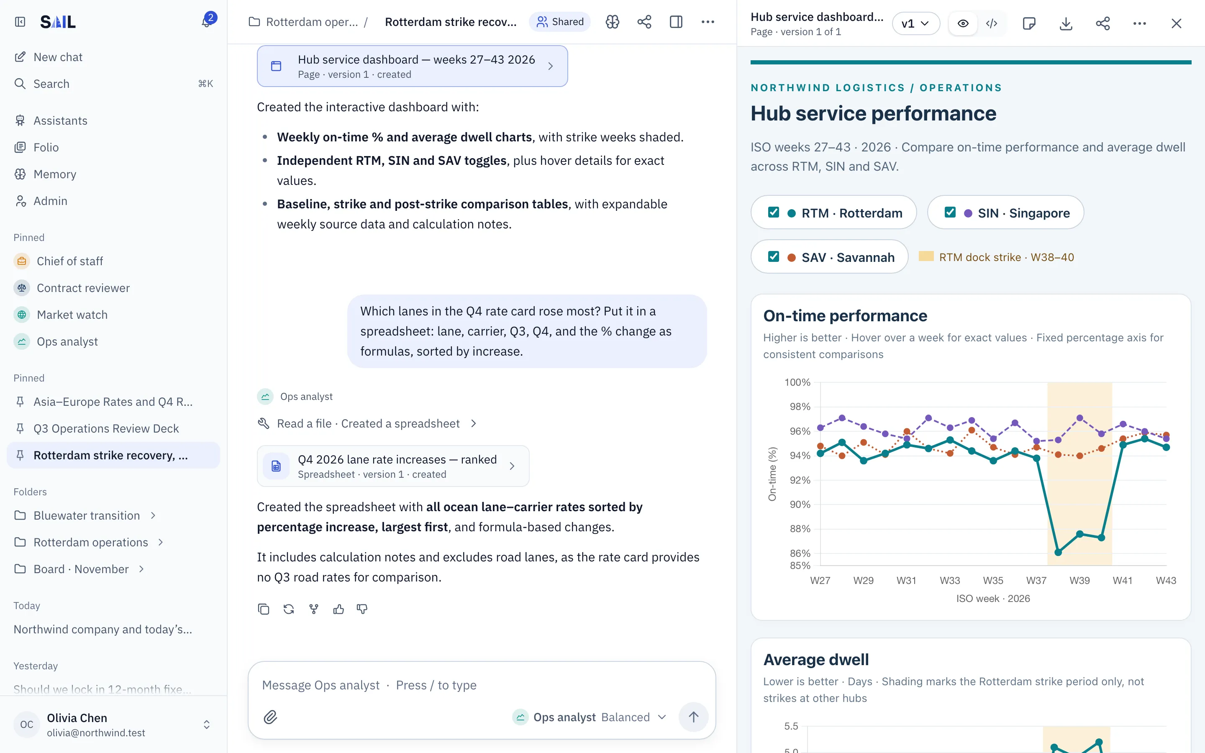Click the message input field
The height and width of the screenshot is (753, 1205).
click(x=482, y=685)
